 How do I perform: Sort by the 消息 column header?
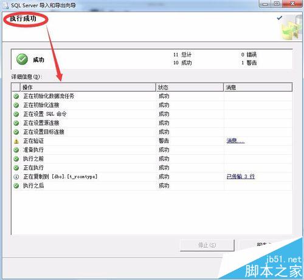[258, 87]
